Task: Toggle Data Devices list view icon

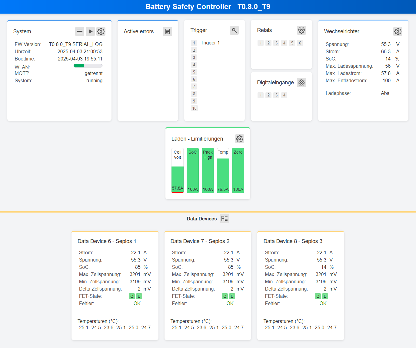Action: click(225, 219)
